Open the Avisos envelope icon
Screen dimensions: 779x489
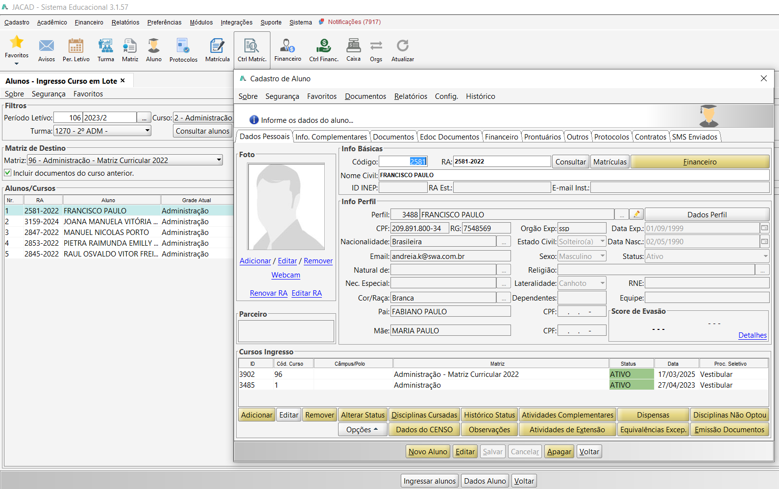(x=47, y=47)
